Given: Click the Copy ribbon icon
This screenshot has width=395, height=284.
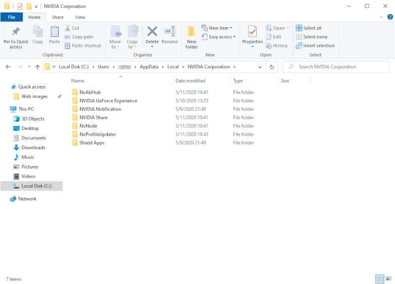Looking at the screenshot, I should pyautogui.click(x=38, y=32).
